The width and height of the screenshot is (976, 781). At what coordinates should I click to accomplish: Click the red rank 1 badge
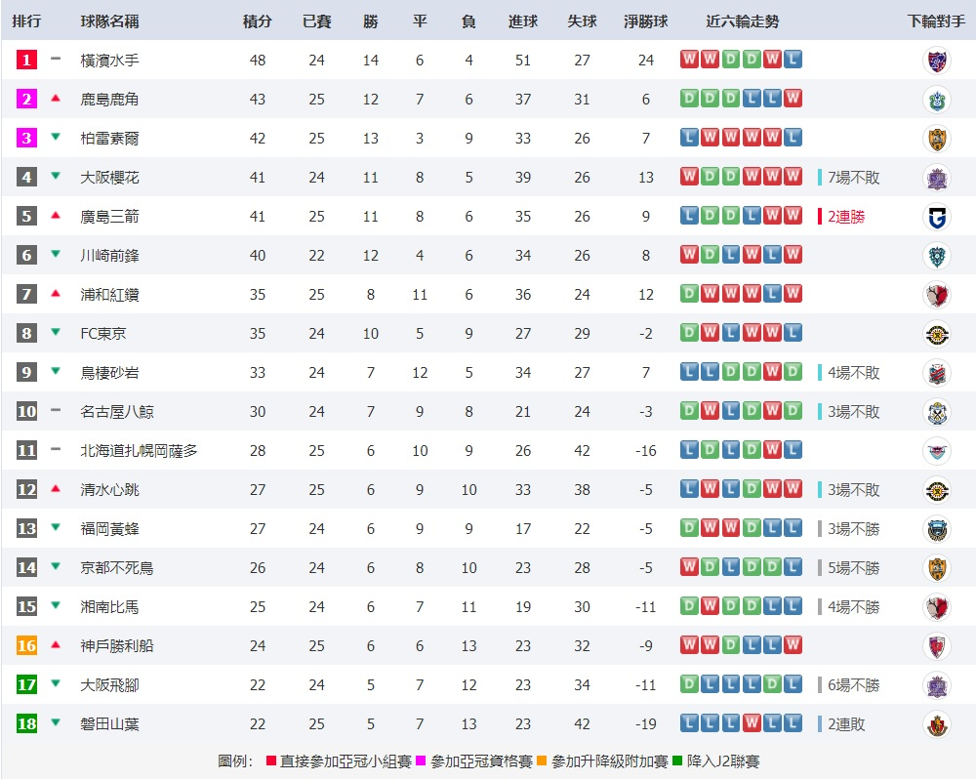(26, 60)
